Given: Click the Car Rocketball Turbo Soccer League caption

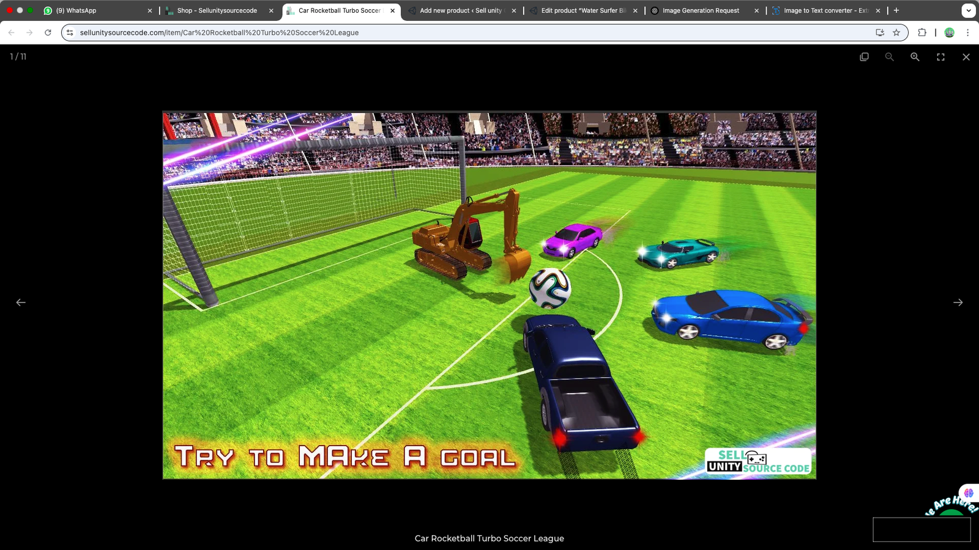Looking at the screenshot, I should point(489,538).
